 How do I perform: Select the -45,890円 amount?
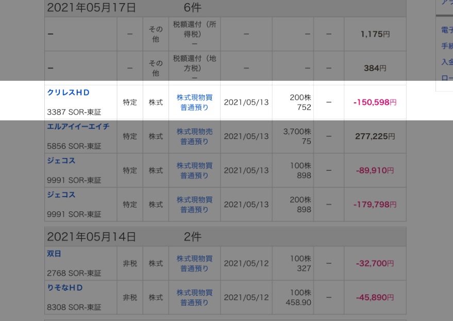[375, 298]
